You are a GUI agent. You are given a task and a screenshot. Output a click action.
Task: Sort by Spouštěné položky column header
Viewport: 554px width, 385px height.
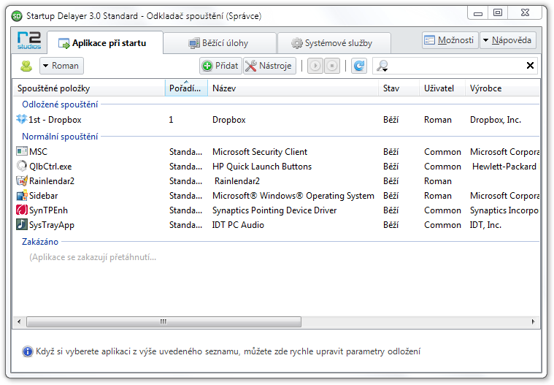[x=89, y=88]
